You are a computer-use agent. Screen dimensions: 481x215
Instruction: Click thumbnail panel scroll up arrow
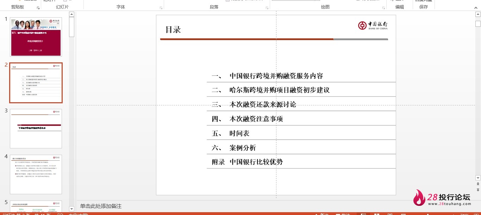click(71, 14)
